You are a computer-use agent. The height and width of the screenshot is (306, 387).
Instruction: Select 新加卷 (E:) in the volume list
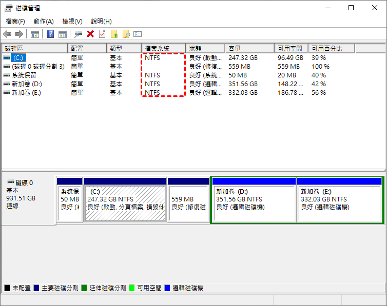pos(26,93)
